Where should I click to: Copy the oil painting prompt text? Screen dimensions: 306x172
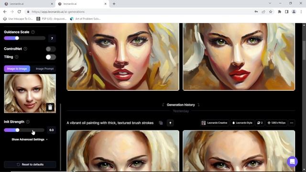[161, 123]
